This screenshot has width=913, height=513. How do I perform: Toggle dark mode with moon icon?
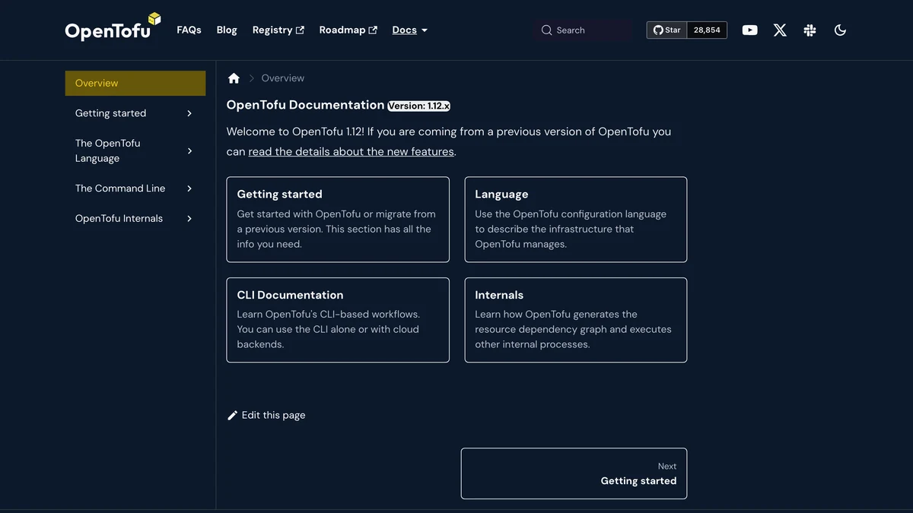click(840, 30)
